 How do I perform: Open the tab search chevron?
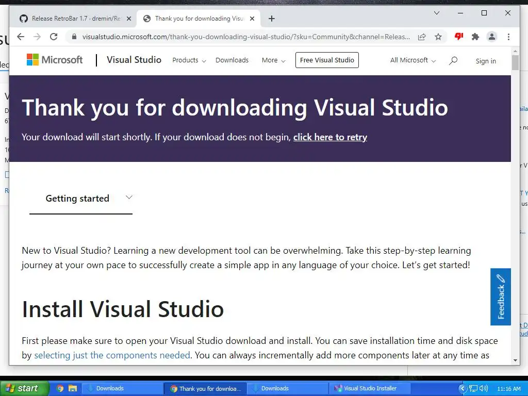click(436, 13)
